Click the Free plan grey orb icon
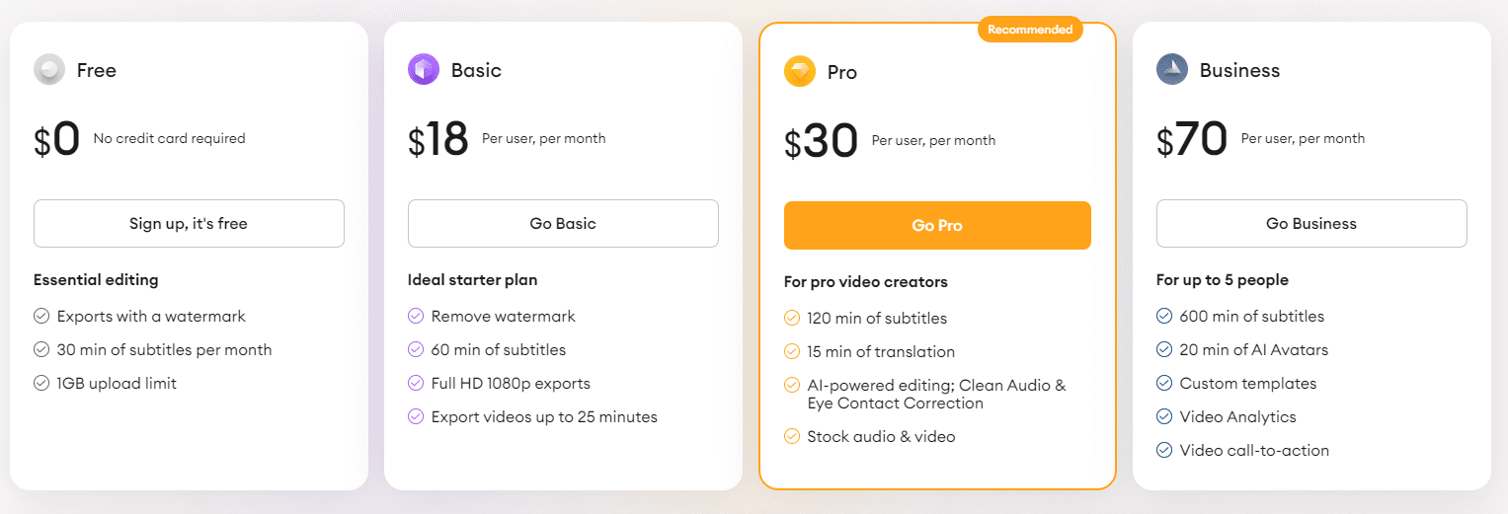 pos(49,70)
